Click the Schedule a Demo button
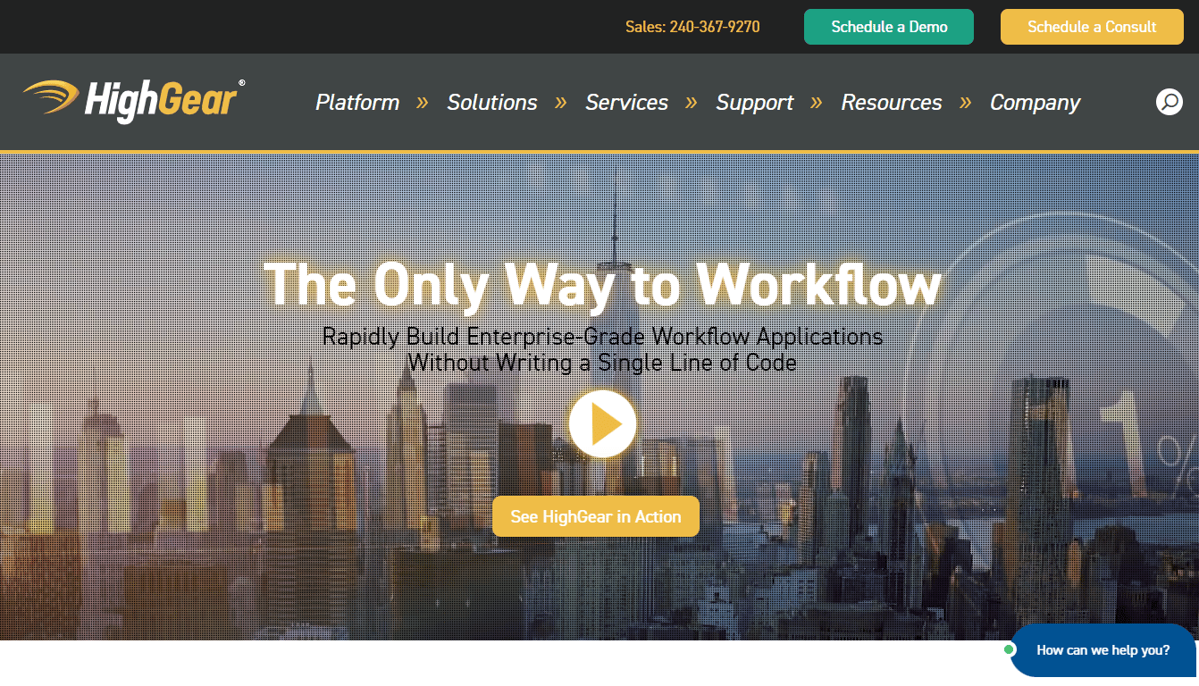Screen dimensions: 1199x686 889,27
